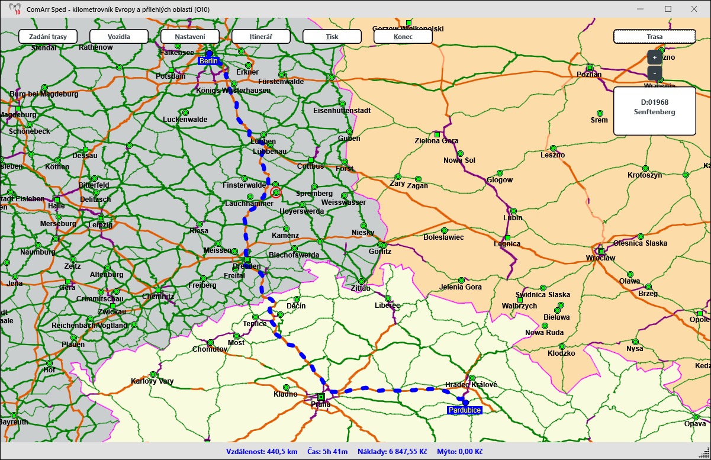Viewport: 711px width, 460px height.
Task: Show the Itinerář itinerary
Action: click(260, 37)
